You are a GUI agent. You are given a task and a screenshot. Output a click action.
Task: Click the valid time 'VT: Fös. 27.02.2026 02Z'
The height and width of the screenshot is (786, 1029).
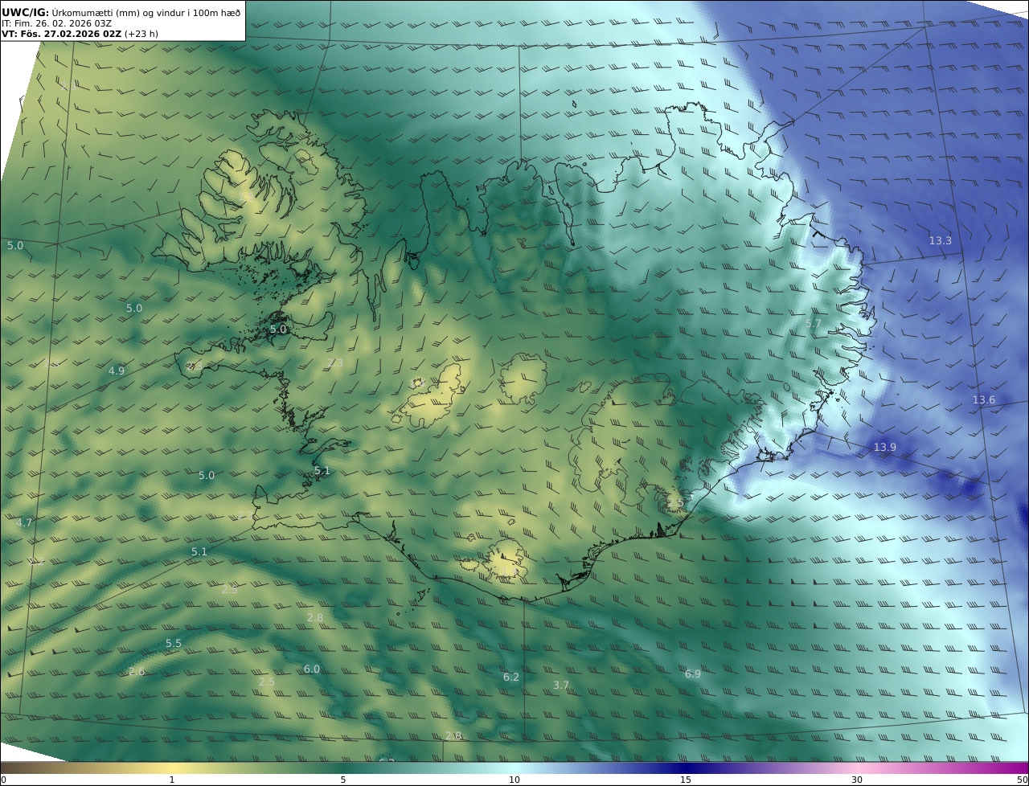[x=61, y=35]
